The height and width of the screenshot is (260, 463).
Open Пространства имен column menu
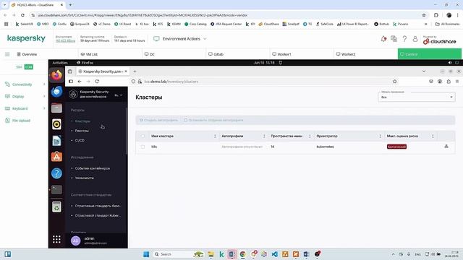click(x=310, y=136)
